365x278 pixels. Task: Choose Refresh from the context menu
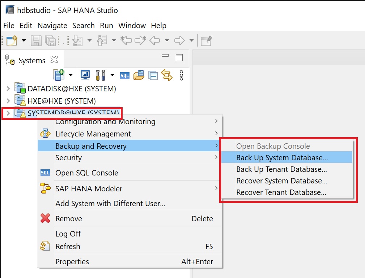[130, 247]
